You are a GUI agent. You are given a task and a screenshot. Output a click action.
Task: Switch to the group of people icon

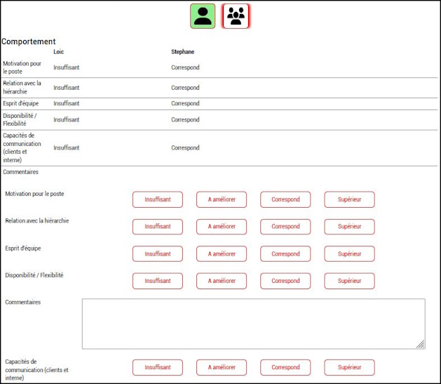click(x=236, y=16)
